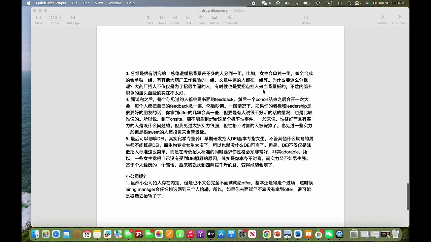Open Safari in the Dock
The height and width of the screenshot is (242, 431).
pos(56,234)
